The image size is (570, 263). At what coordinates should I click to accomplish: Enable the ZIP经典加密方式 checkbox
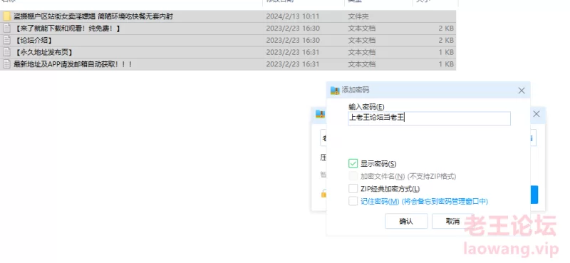click(353, 188)
